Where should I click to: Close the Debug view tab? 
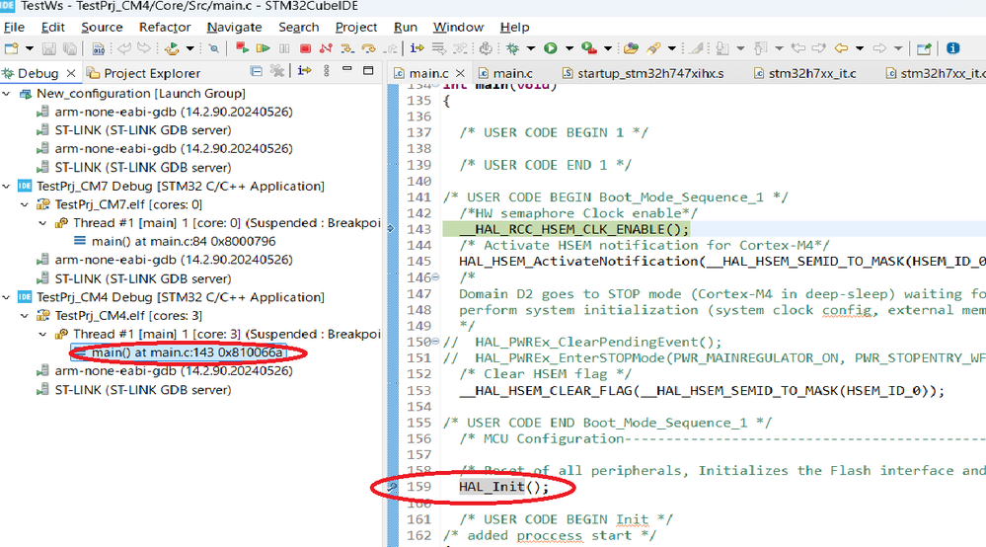point(71,73)
